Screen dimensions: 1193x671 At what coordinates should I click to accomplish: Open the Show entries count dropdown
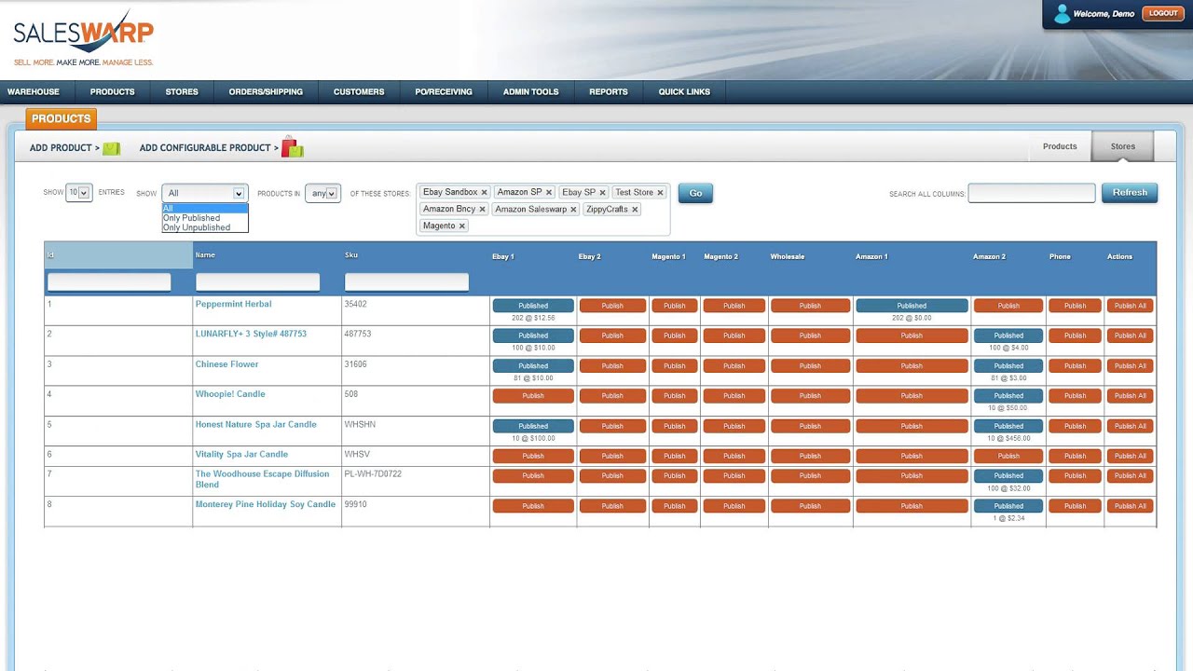point(79,193)
